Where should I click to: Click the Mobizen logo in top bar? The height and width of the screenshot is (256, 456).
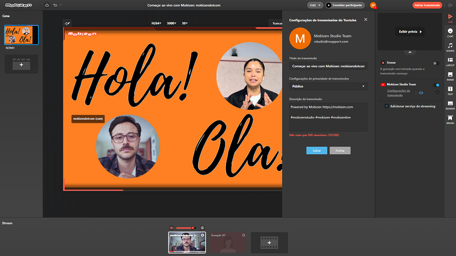(x=19, y=5)
